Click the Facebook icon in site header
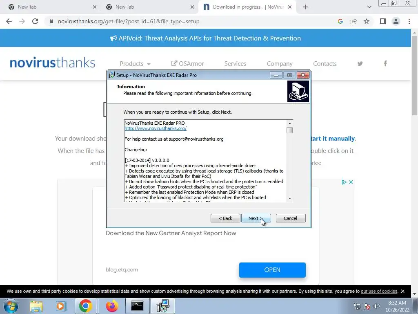 [385, 63]
